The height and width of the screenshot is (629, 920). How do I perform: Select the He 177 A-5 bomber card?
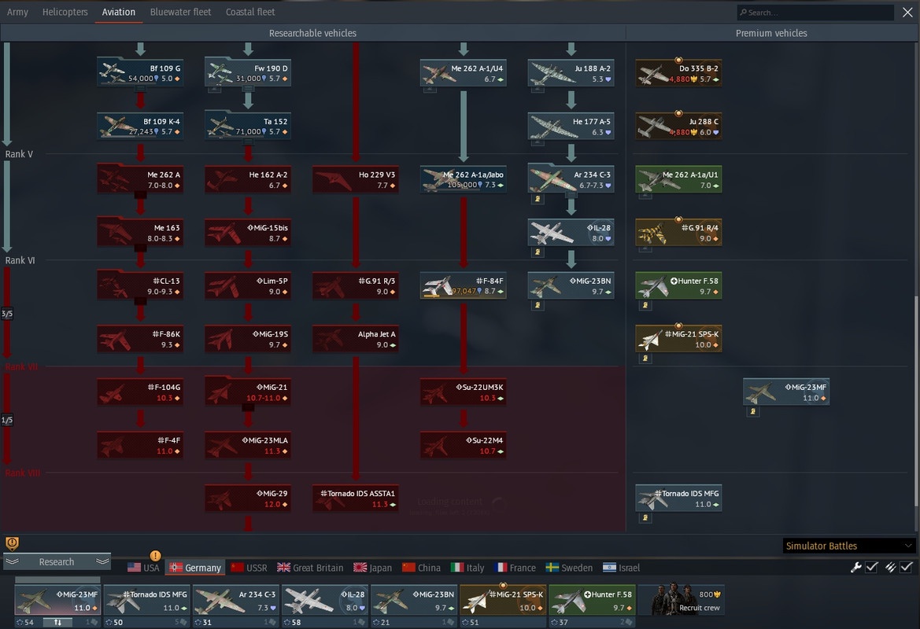point(571,126)
